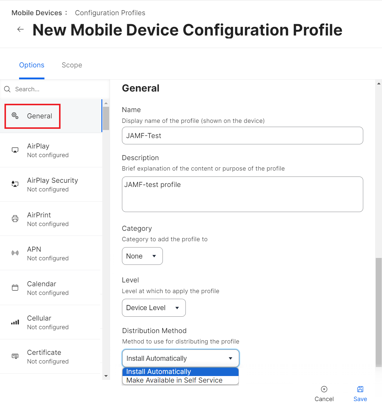Click the APN signal icon

15,253
